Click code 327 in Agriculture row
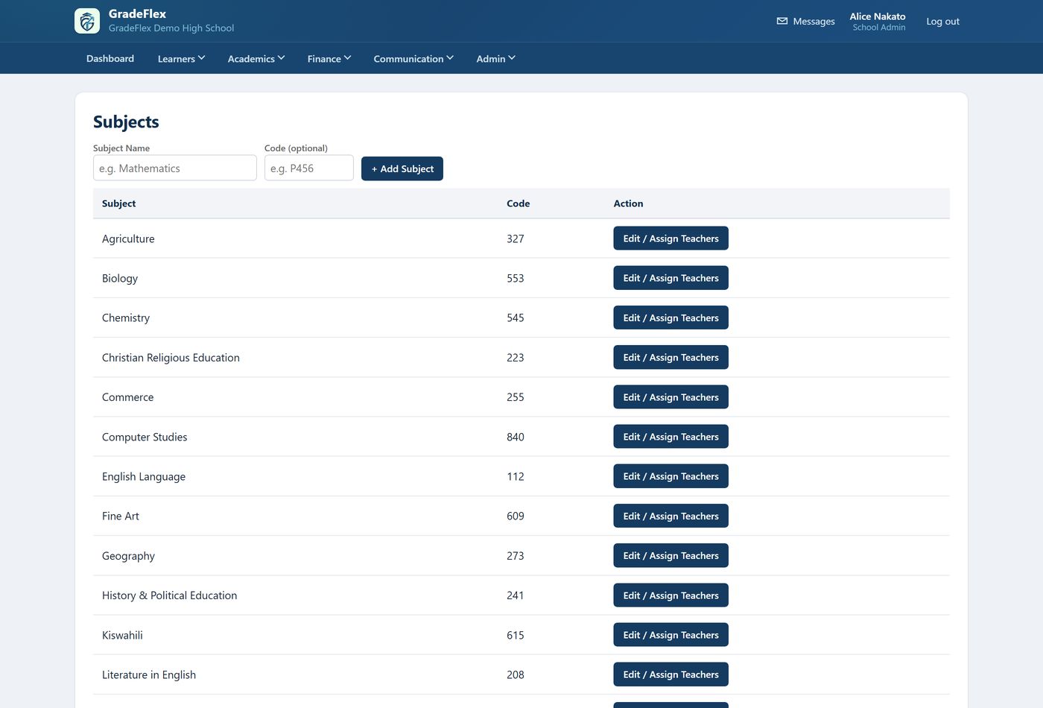Screen dimensions: 1043x708 (516, 238)
